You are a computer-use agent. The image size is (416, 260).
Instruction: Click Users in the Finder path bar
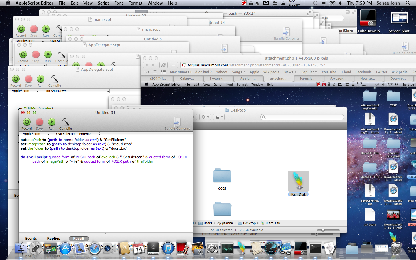click(x=205, y=223)
